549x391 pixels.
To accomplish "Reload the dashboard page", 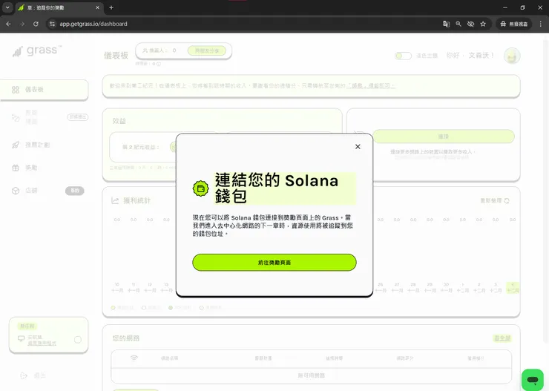I will click(x=36, y=24).
